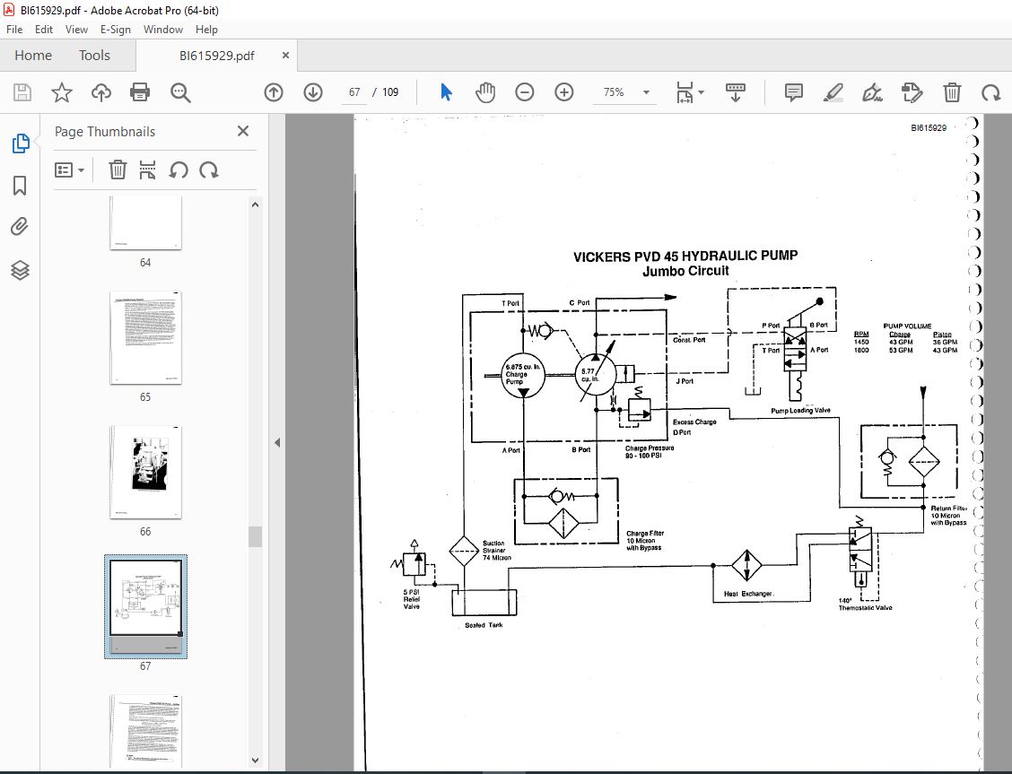Click the edit PDF tool icon
Screen dimensions: 1012x774
(x=912, y=93)
